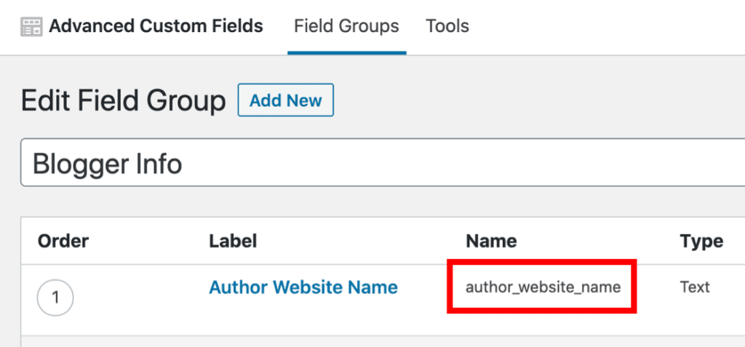The height and width of the screenshot is (347, 745).
Task: Click the Text field type cell
Action: pyautogui.click(x=695, y=287)
